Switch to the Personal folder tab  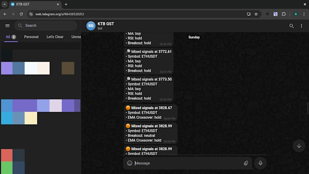click(31, 37)
